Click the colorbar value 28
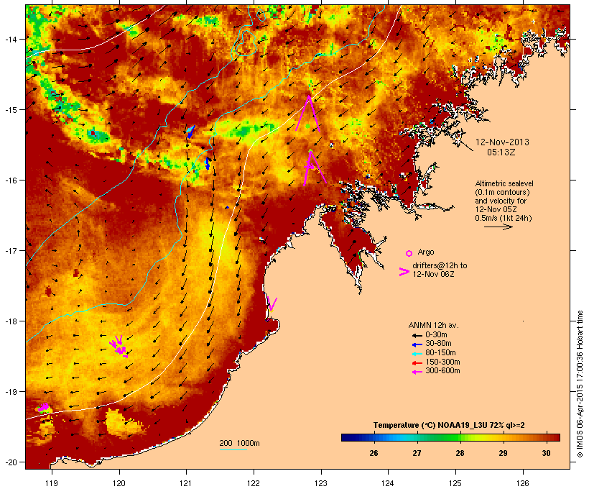This screenshot has width=589, height=489. tap(460, 453)
